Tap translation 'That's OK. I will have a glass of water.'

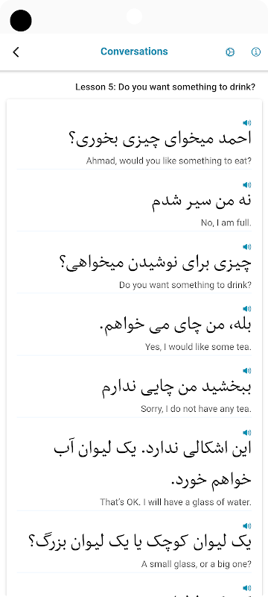[x=176, y=502]
